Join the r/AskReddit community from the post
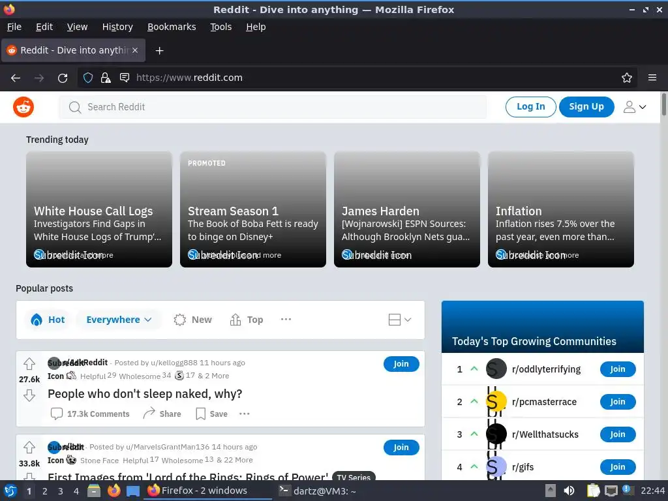The image size is (668, 501). point(401,364)
